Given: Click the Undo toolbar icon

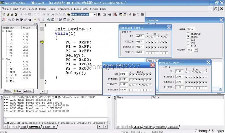Looking at the screenshot, I should (x=35, y=14).
